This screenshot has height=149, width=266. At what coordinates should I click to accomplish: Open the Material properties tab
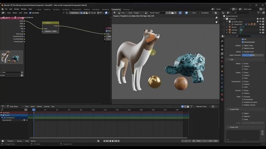tap(222, 95)
